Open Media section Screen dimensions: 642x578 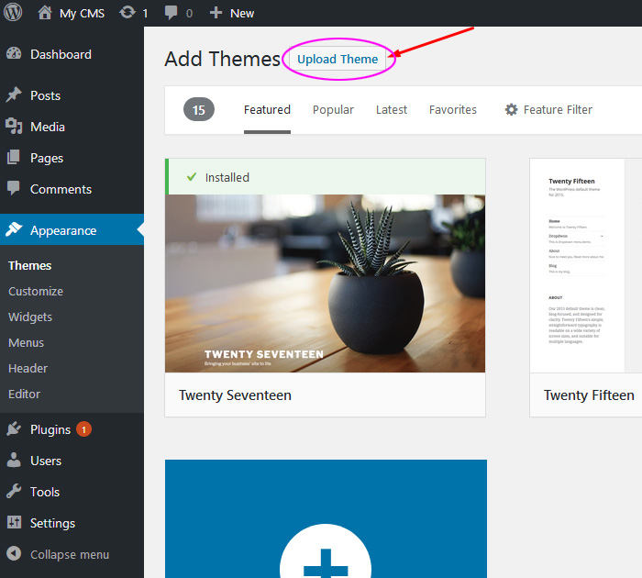pos(48,127)
